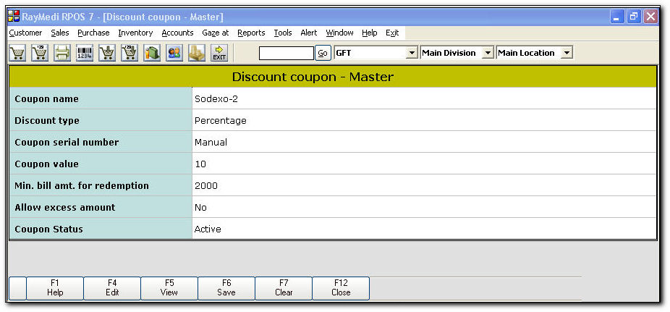Click the green book info toolbar icon

click(152, 53)
